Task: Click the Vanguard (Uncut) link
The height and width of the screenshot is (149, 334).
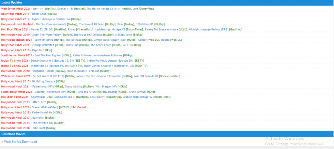Action: point(43,71)
